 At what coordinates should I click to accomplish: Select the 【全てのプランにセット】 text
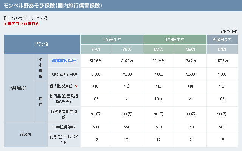[x=25, y=19]
